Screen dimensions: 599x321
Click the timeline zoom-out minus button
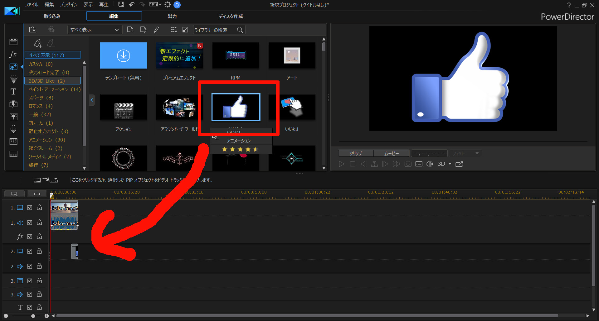(6, 316)
